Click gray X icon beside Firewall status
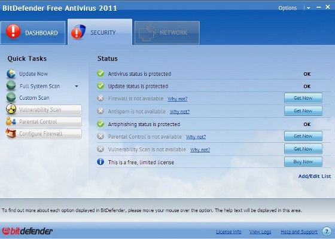Image resolution: width=335 pixels, height=239 pixels. click(x=100, y=98)
